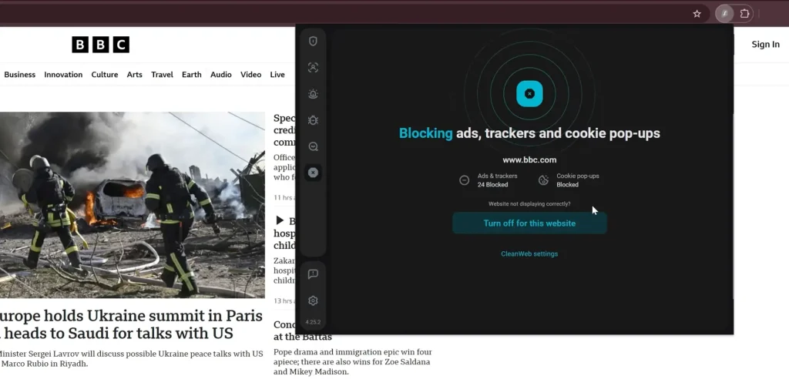The width and height of the screenshot is (789, 386).
Task: Click the www.bbc.com domain text
Action: 529,160
